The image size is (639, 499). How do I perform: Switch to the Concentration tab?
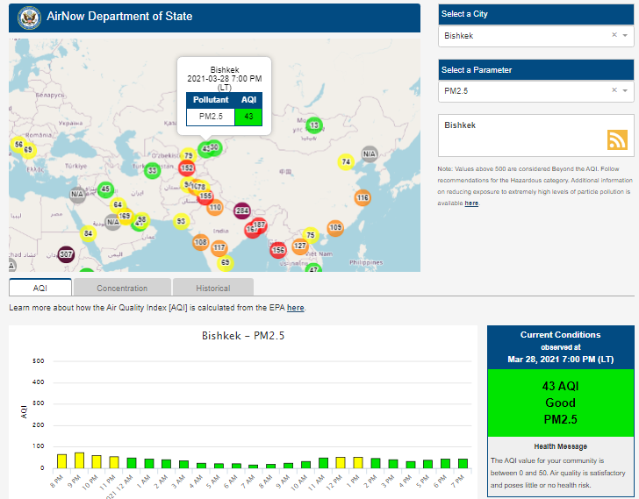122,288
